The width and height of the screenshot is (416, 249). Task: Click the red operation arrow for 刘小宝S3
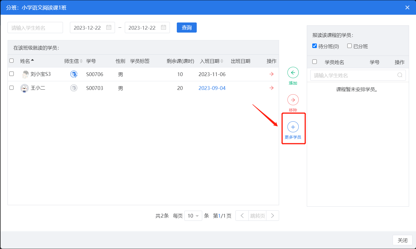271,74
